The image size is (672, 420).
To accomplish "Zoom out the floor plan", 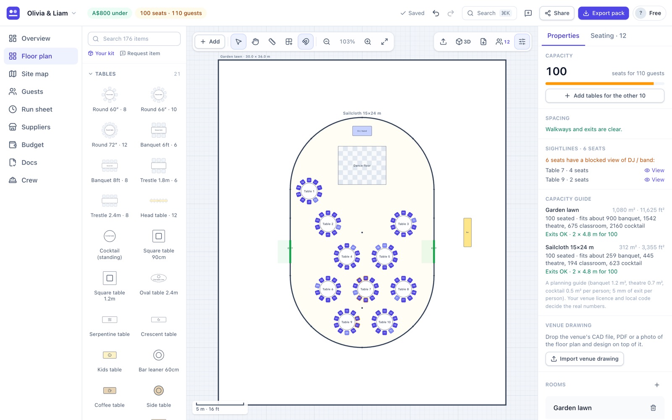I will tap(327, 42).
